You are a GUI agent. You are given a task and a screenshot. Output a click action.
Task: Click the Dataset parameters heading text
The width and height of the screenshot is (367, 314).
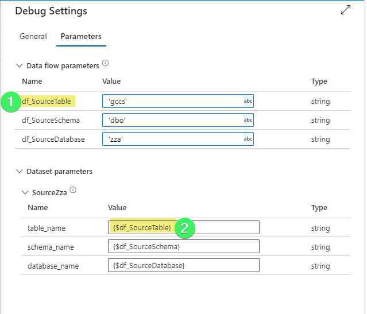(x=60, y=172)
